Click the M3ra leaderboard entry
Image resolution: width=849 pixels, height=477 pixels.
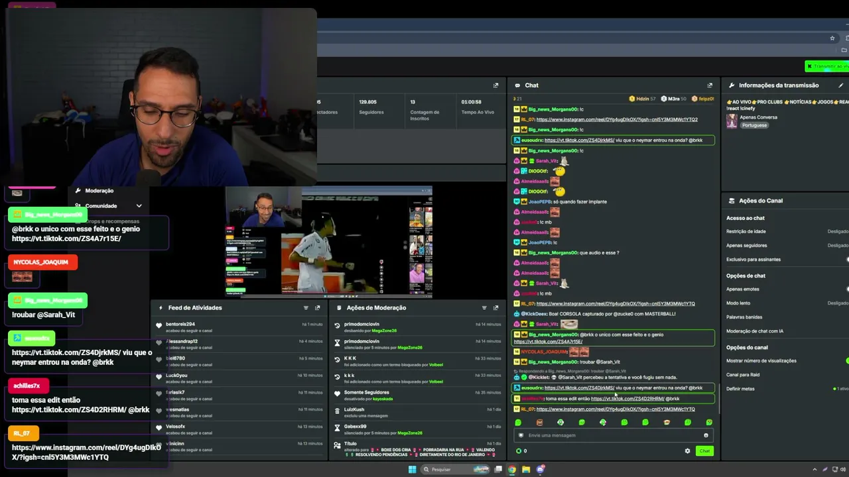click(x=673, y=99)
